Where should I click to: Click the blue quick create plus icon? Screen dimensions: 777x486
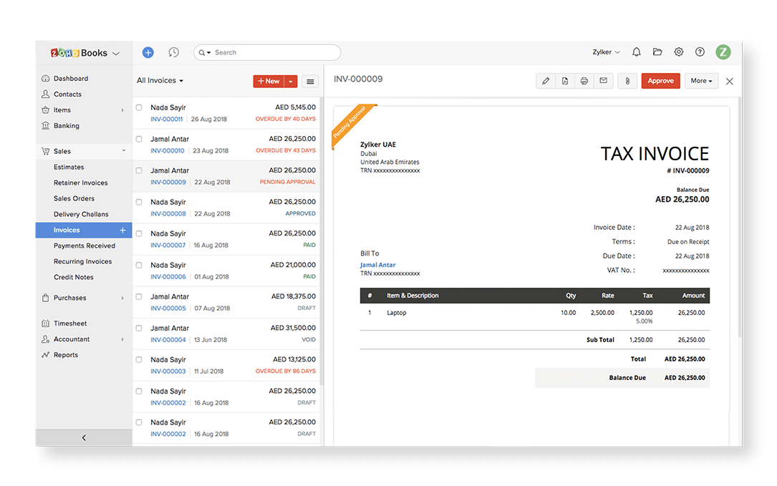pyautogui.click(x=148, y=52)
